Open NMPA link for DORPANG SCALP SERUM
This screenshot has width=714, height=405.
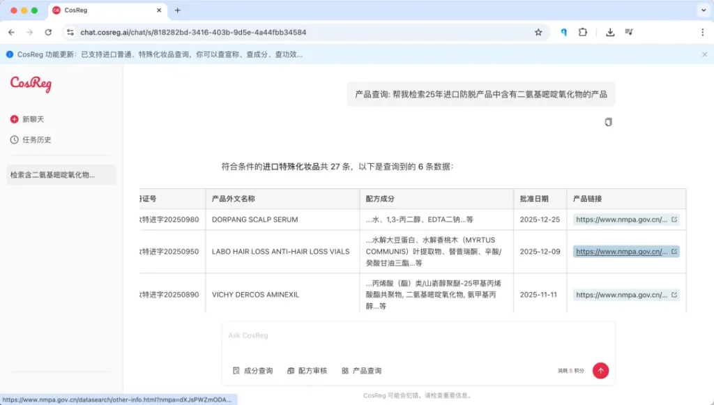click(625, 220)
